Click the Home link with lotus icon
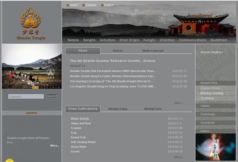The height and width of the screenshot is (162, 238). [x=72, y=5]
